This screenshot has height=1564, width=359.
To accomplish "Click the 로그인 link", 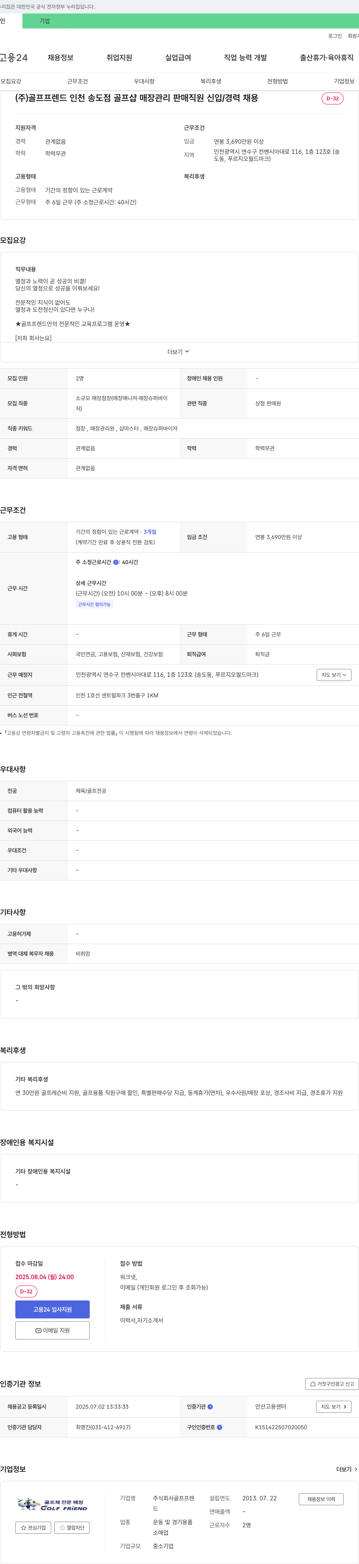I will (x=335, y=36).
